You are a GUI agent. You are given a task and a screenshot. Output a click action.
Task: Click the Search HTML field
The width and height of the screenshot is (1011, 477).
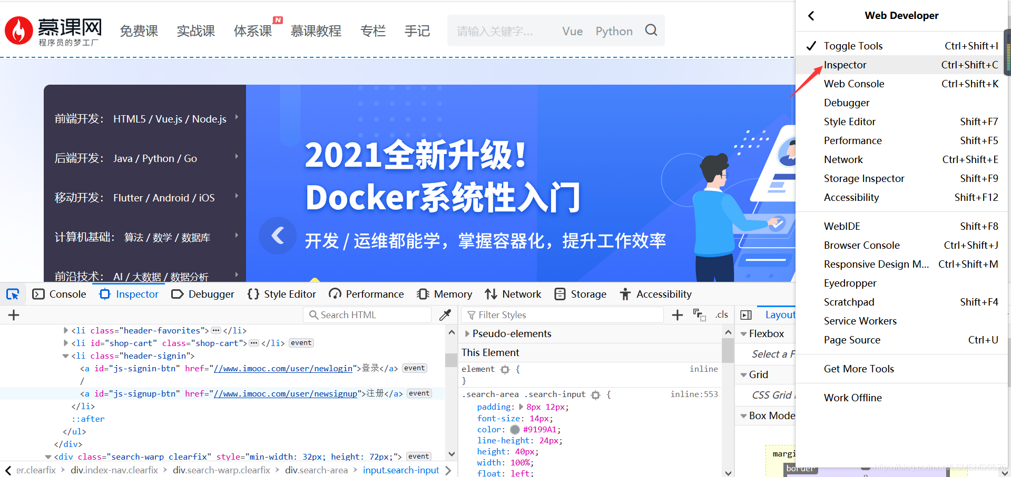[x=367, y=315]
